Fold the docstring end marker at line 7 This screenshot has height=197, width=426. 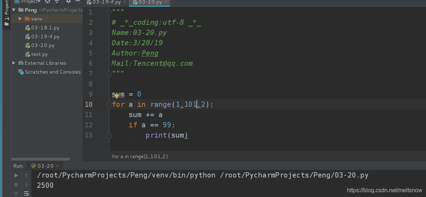[109, 74]
